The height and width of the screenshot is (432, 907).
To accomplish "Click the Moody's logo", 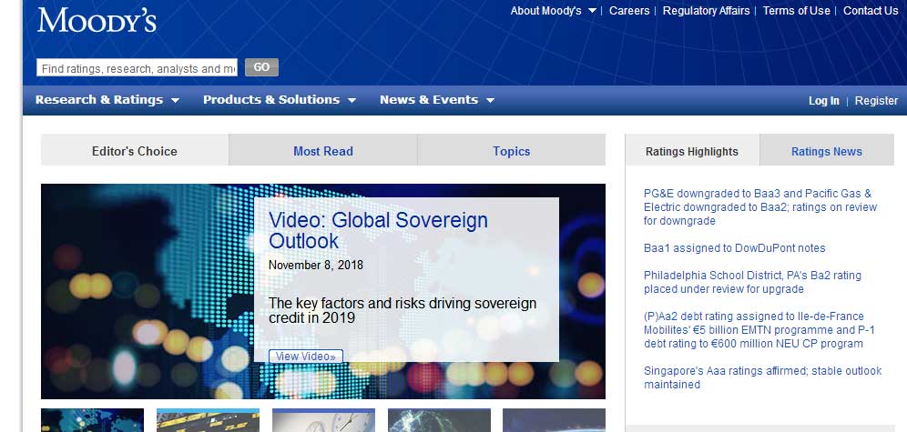I will pyautogui.click(x=97, y=21).
